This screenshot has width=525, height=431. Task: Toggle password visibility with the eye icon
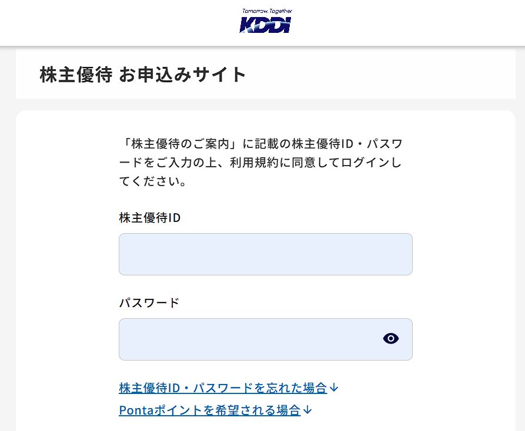coord(391,338)
